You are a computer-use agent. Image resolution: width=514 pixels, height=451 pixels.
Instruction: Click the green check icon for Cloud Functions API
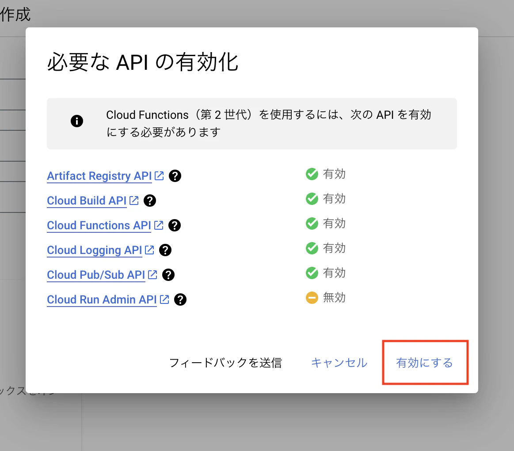point(312,224)
